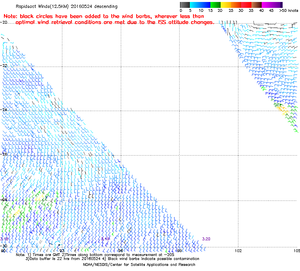Click the '-30' latitude label
Image resolution: width=300 pixels, height=271 pixels.
(x=4, y=246)
